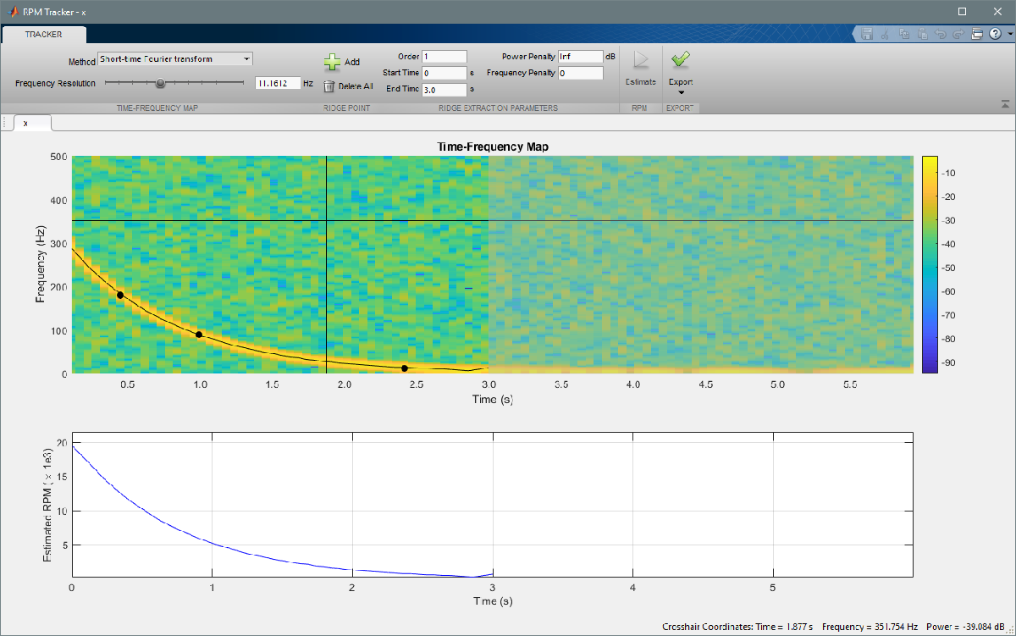Click the Delete All trash icon
This screenshot has width=1016, height=636.
[329, 86]
